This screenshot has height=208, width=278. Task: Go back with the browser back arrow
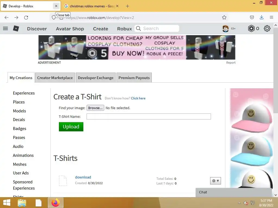(x=7, y=18)
